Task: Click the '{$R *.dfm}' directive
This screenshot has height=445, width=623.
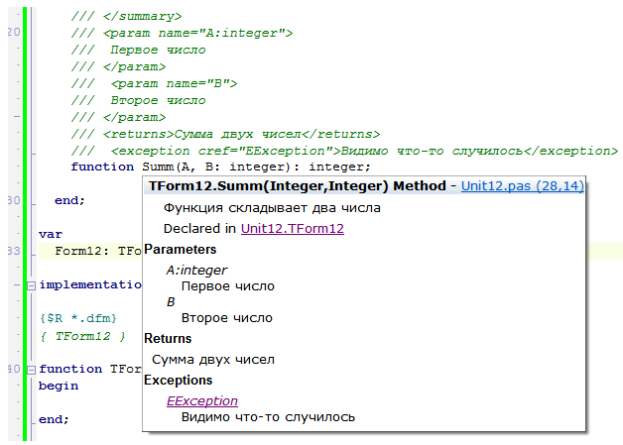Action: point(77,318)
